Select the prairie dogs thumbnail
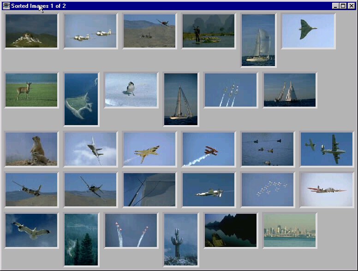Screen dimensions: 358x271 [31, 149]
